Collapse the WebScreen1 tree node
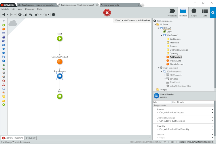Viewport: 216px width, 144px height. (x=162, y=35)
